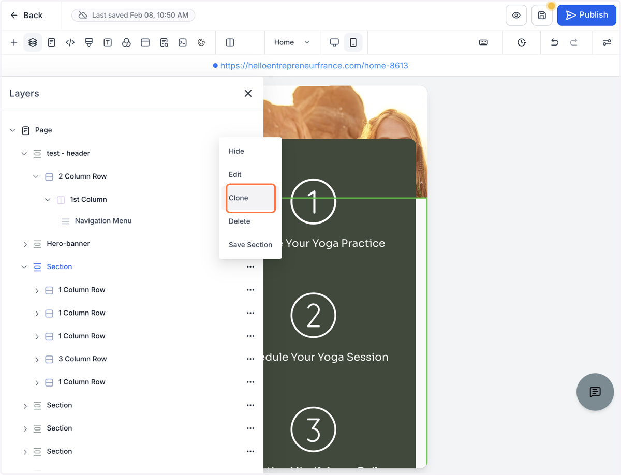The width and height of the screenshot is (621, 475).
Task: Redo the last change
Action: (573, 42)
